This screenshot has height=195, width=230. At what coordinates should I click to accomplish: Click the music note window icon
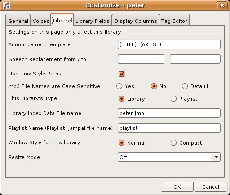pos(7,5)
